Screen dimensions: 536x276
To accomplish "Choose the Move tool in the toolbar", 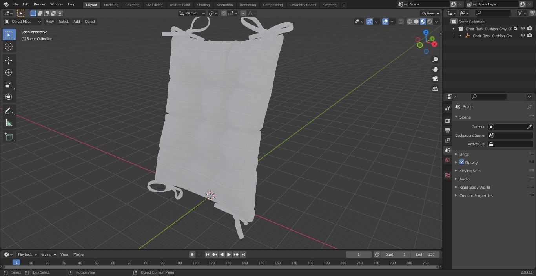I will pos(9,60).
